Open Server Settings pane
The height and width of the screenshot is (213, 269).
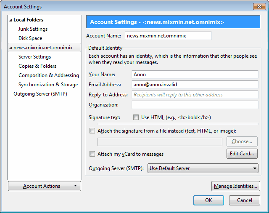(x=34, y=57)
